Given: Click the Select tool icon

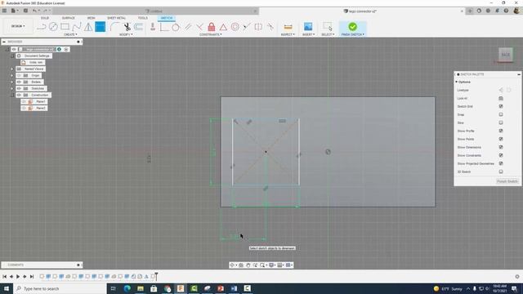Looking at the screenshot, I should [328, 27].
